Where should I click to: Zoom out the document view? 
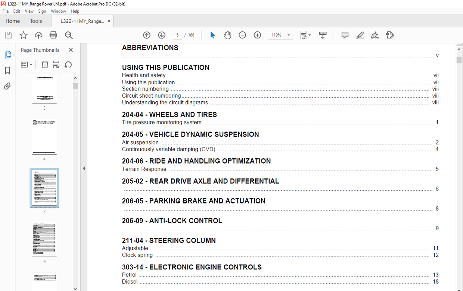click(x=242, y=35)
